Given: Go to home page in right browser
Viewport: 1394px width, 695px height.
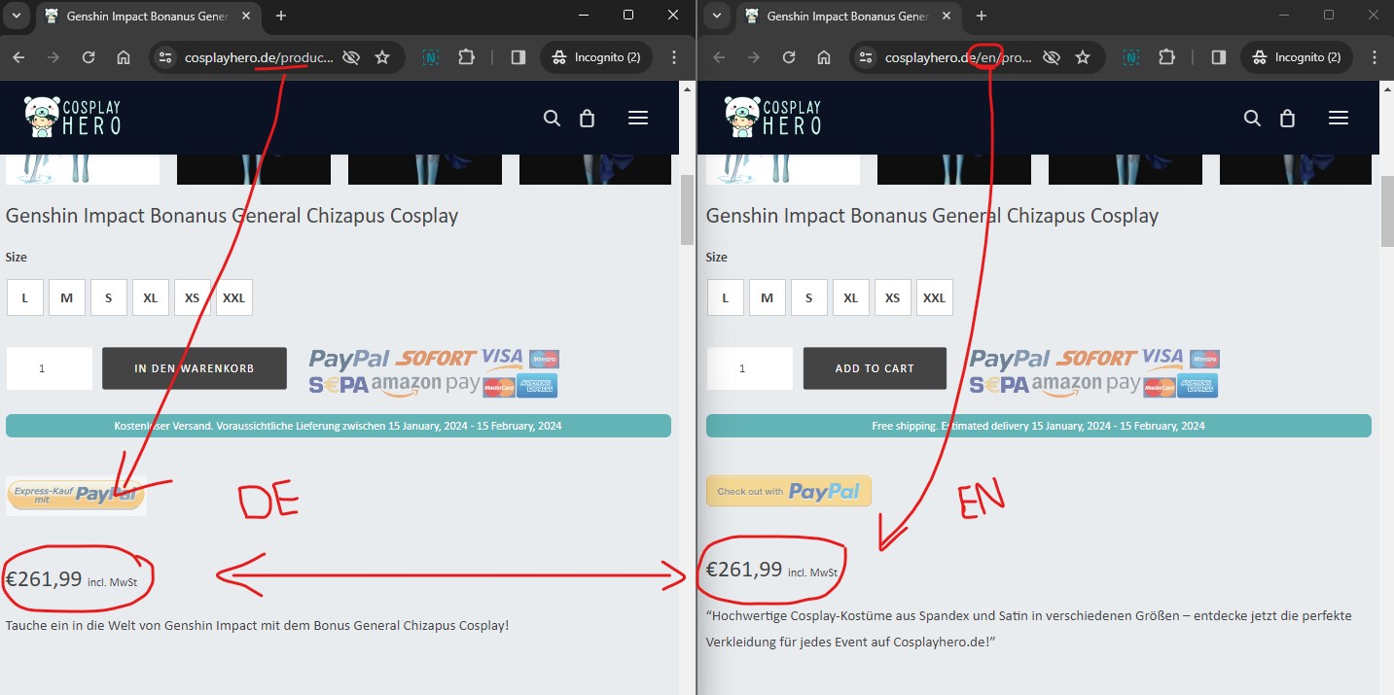Looking at the screenshot, I should coord(824,57).
